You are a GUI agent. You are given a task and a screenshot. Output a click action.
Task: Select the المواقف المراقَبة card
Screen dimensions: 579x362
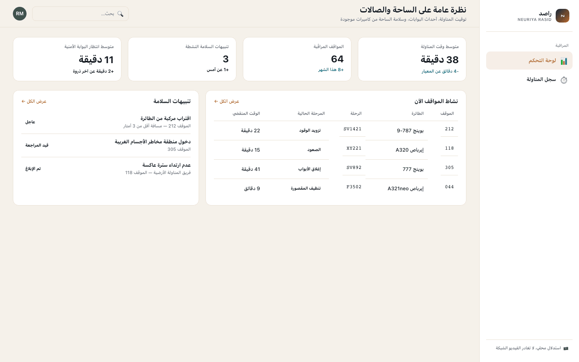coord(297,59)
